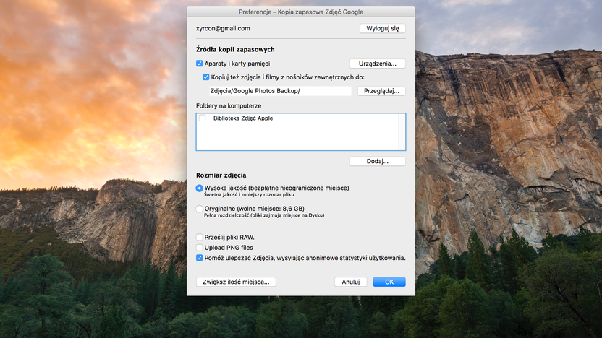Click the Zdjęcia/Google Photos Backup/ path field
Viewport: 602px width, 338px height.
280,91
